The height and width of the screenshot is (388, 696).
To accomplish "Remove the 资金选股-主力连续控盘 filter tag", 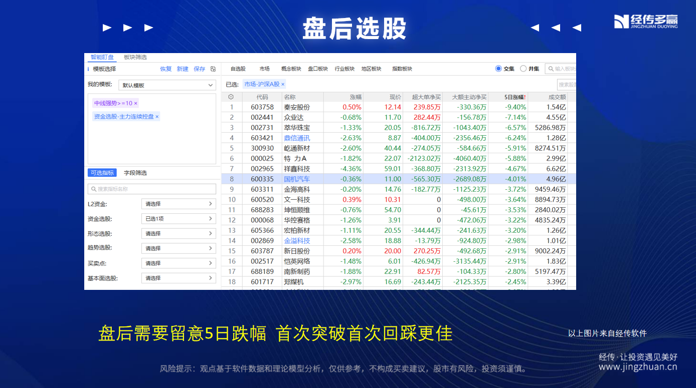I will click(157, 117).
